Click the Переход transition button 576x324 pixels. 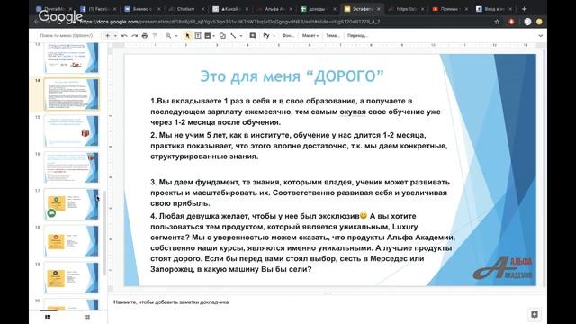(x=357, y=36)
